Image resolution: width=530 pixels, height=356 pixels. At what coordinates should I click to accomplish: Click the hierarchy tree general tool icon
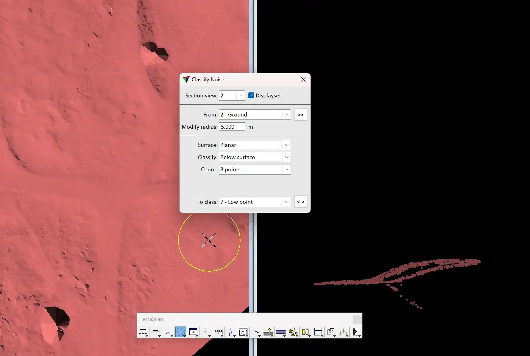[143, 332]
